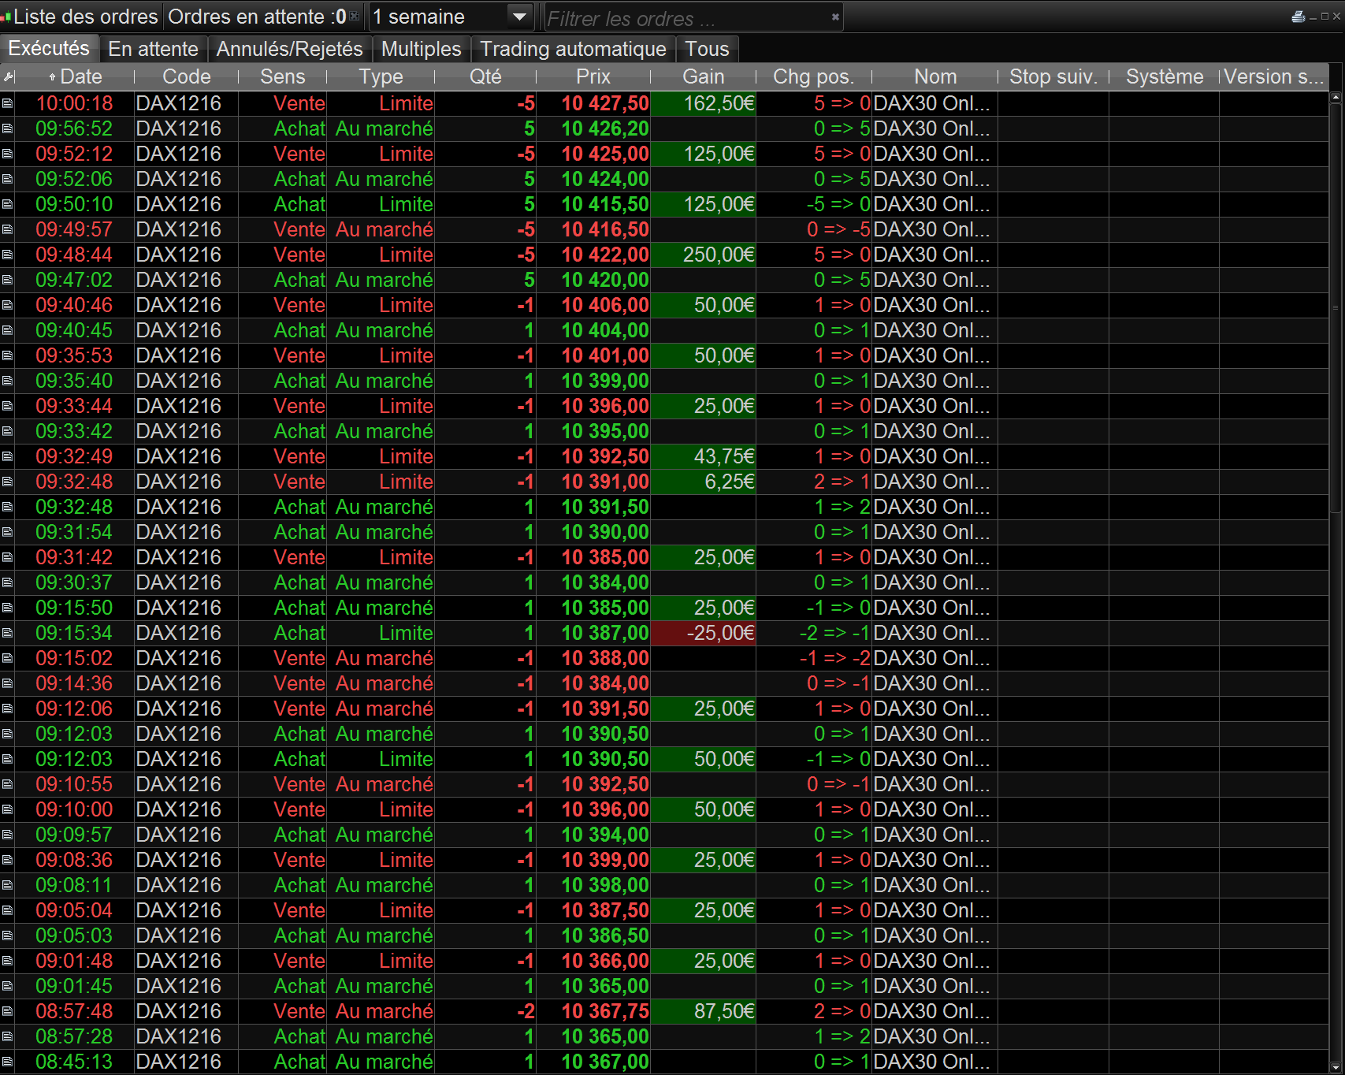The width and height of the screenshot is (1345, 1075).
Task: Switch to the En attente tab
Action: point(153,49)
